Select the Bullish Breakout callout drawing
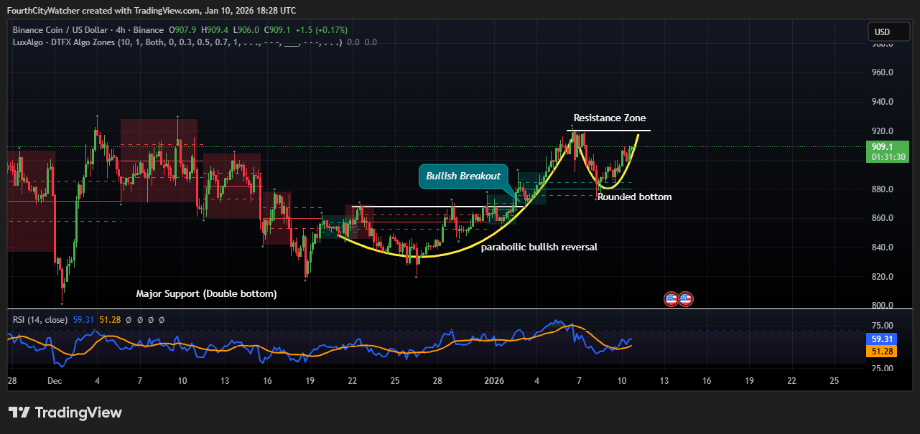Viewport: 920px width, 434px height. [x=463, y=176]
